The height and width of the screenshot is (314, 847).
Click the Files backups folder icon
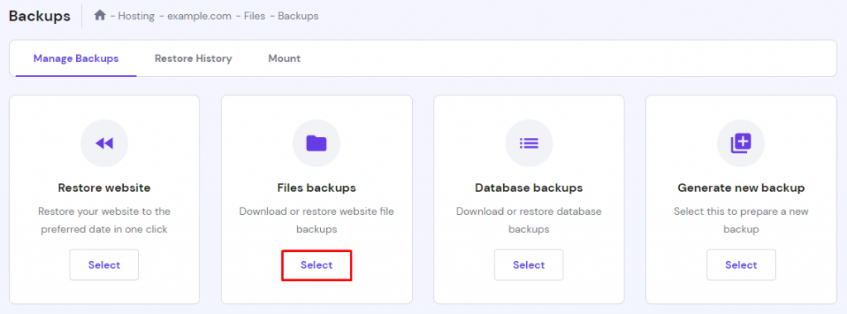[x=317, y=143]
